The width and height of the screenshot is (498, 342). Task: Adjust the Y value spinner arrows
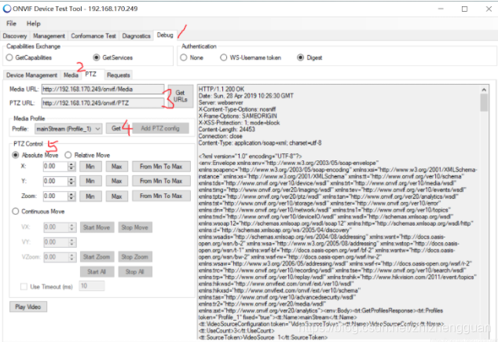[71, 181]
